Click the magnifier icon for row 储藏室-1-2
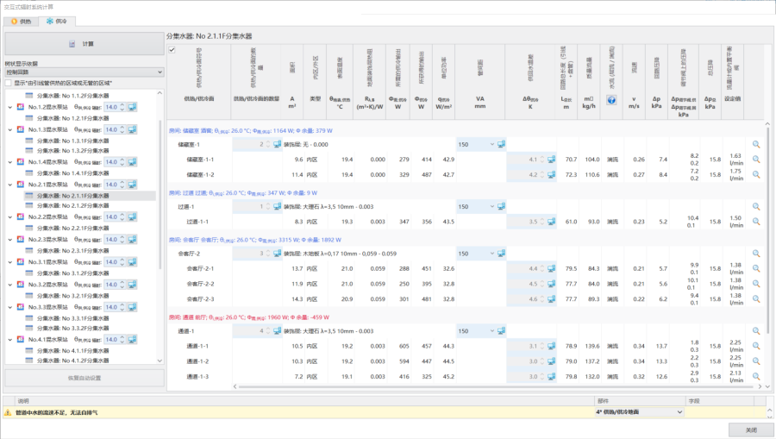776x439 pixels. click(x=755, y=175)
